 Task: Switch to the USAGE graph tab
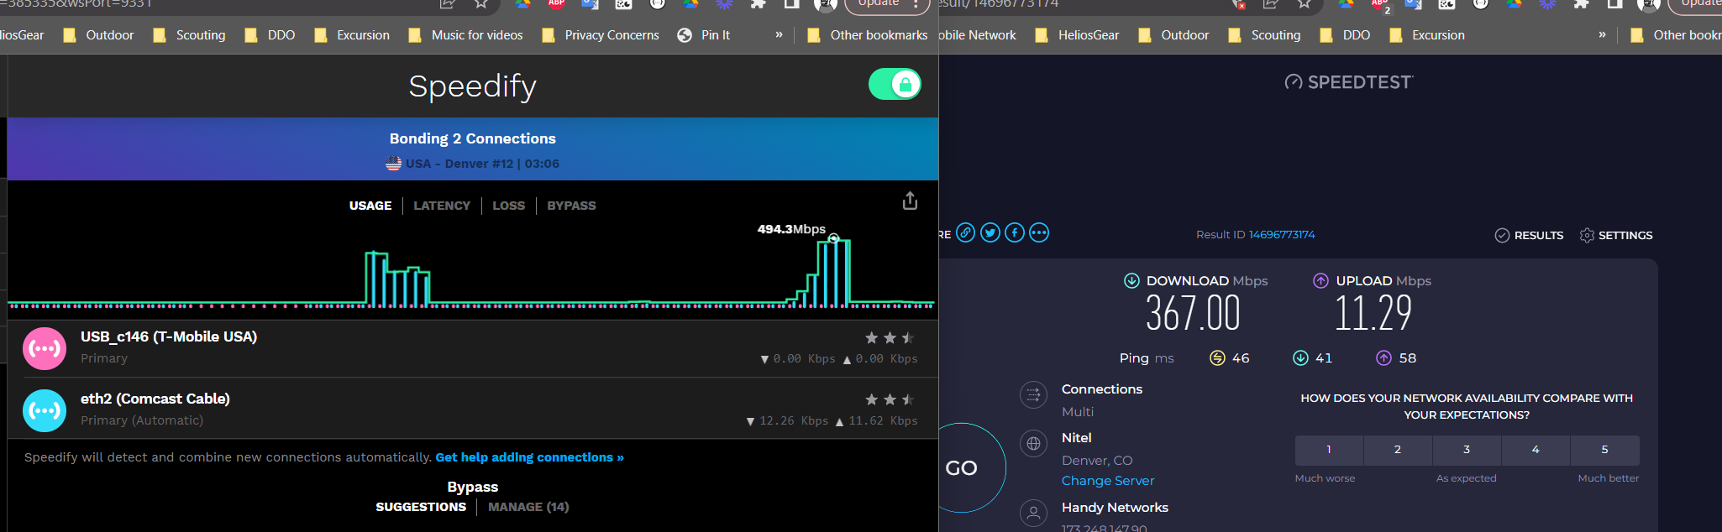370,206
